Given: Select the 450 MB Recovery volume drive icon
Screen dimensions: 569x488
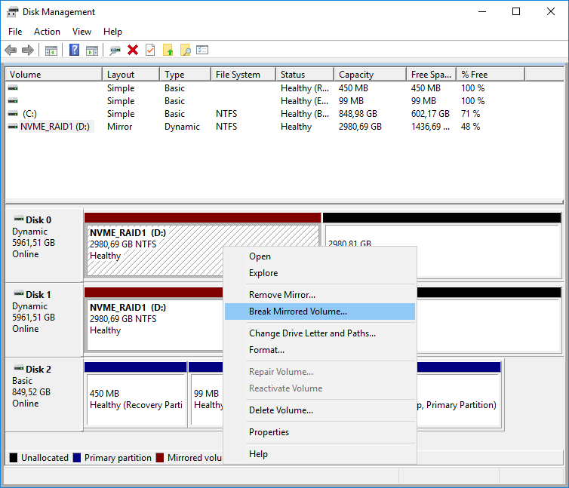Looking at the screenshot, I should tap(13, 88).
